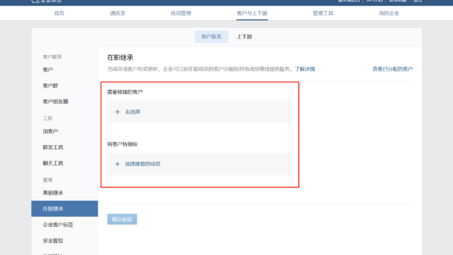
Task: Select the 客户联系 sub-tab
Action: [211, 36]
